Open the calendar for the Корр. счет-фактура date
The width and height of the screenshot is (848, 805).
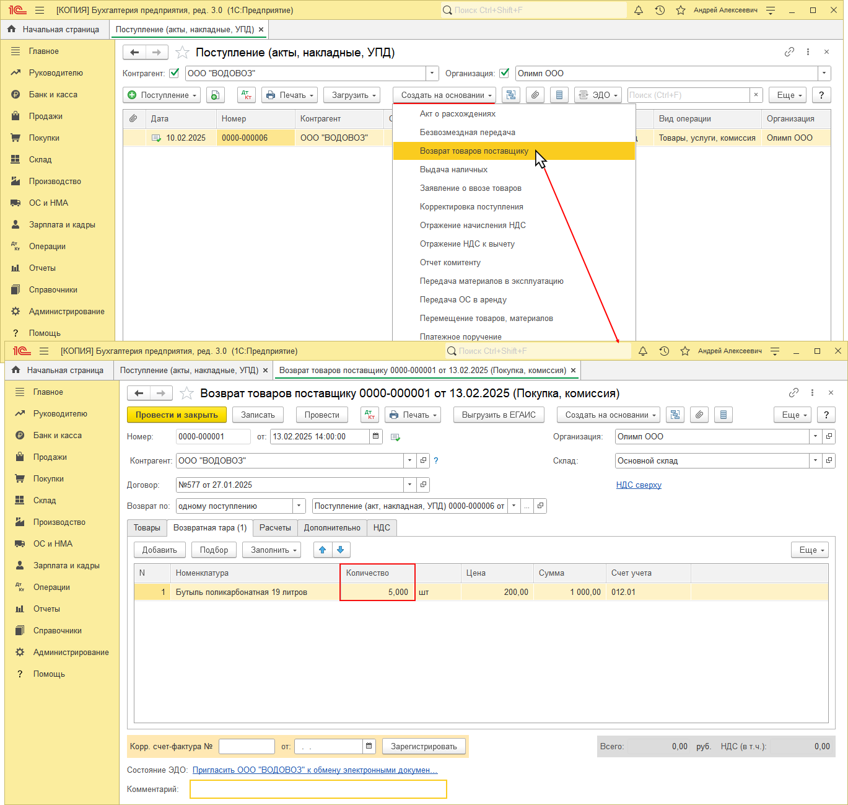coord(369,746)
